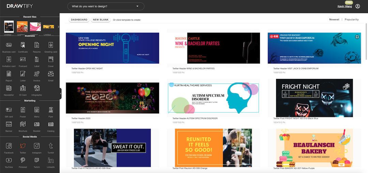368x173 pixels.
Task: Open ID Card templates
Action: pyautogui.click(x=23, y=88)
